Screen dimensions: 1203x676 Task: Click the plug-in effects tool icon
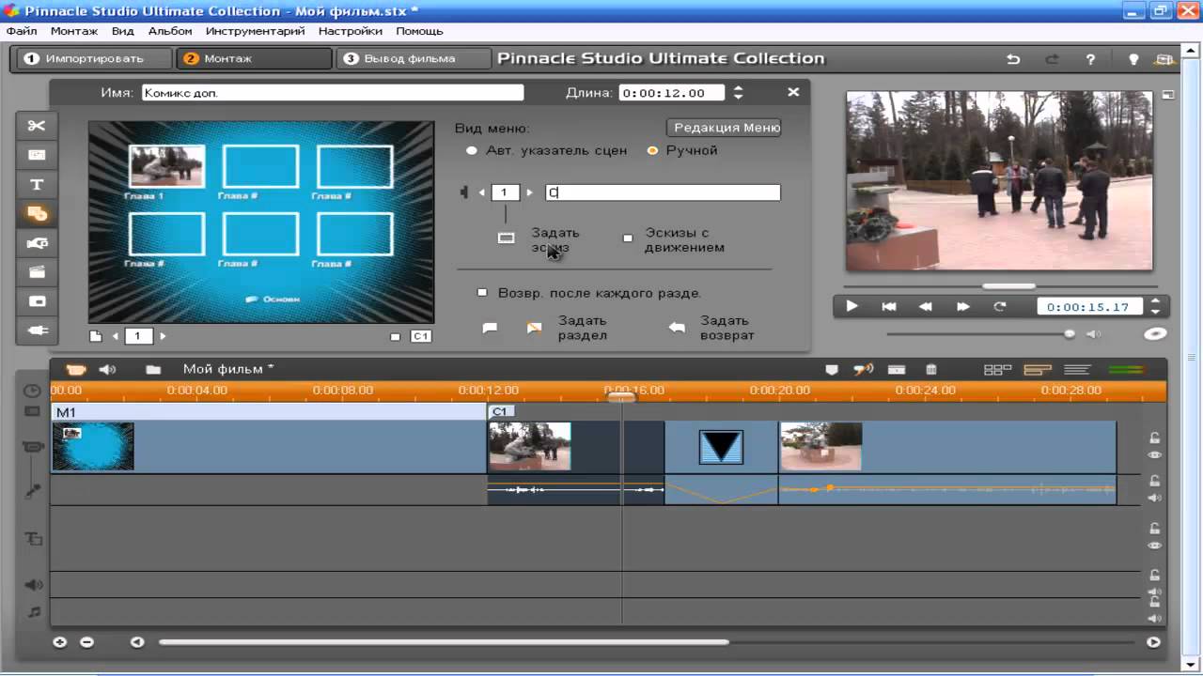pyautogui.click(x=37, y=330)
